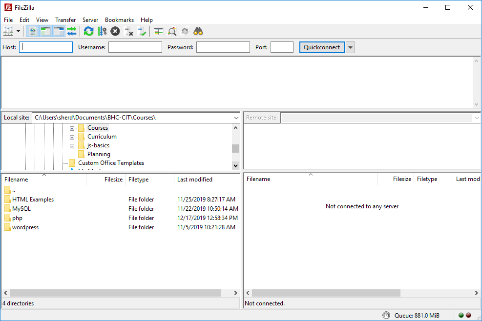
Task: Open the Help menu
Action: pyautogui.click(x=147, y=20)
